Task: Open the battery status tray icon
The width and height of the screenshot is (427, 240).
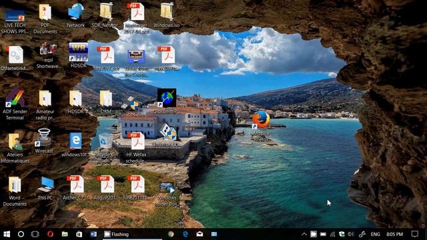Action: click(323, 234)
